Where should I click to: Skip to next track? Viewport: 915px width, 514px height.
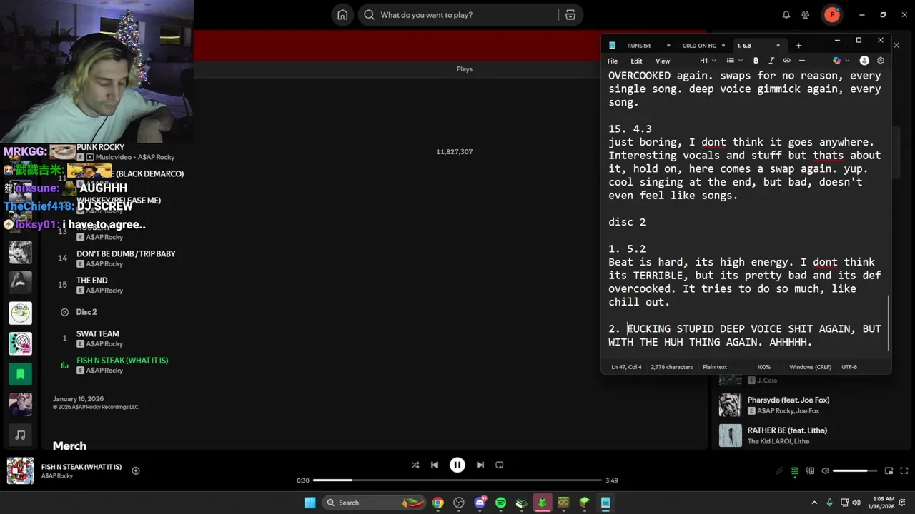tap(480, 465)
